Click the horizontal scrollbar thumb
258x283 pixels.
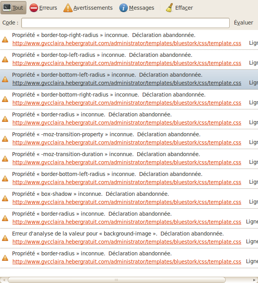pos(117,280)
